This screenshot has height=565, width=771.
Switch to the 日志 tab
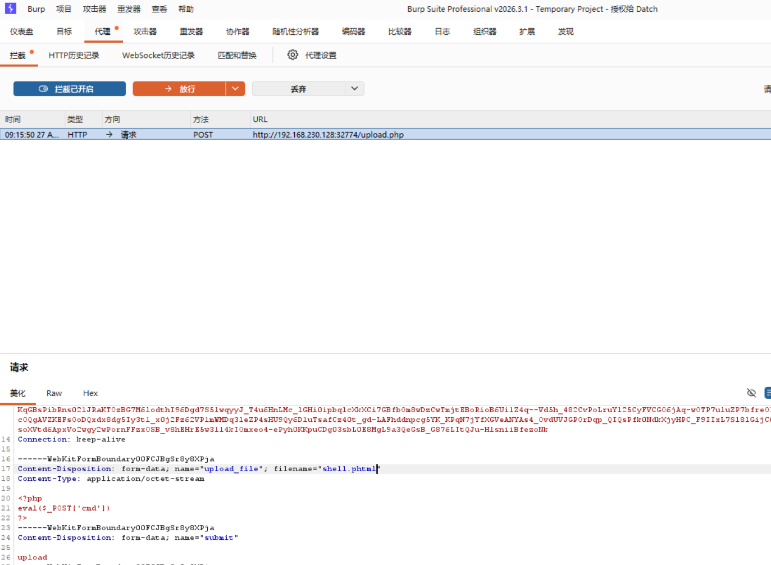(x=442, y=31)
